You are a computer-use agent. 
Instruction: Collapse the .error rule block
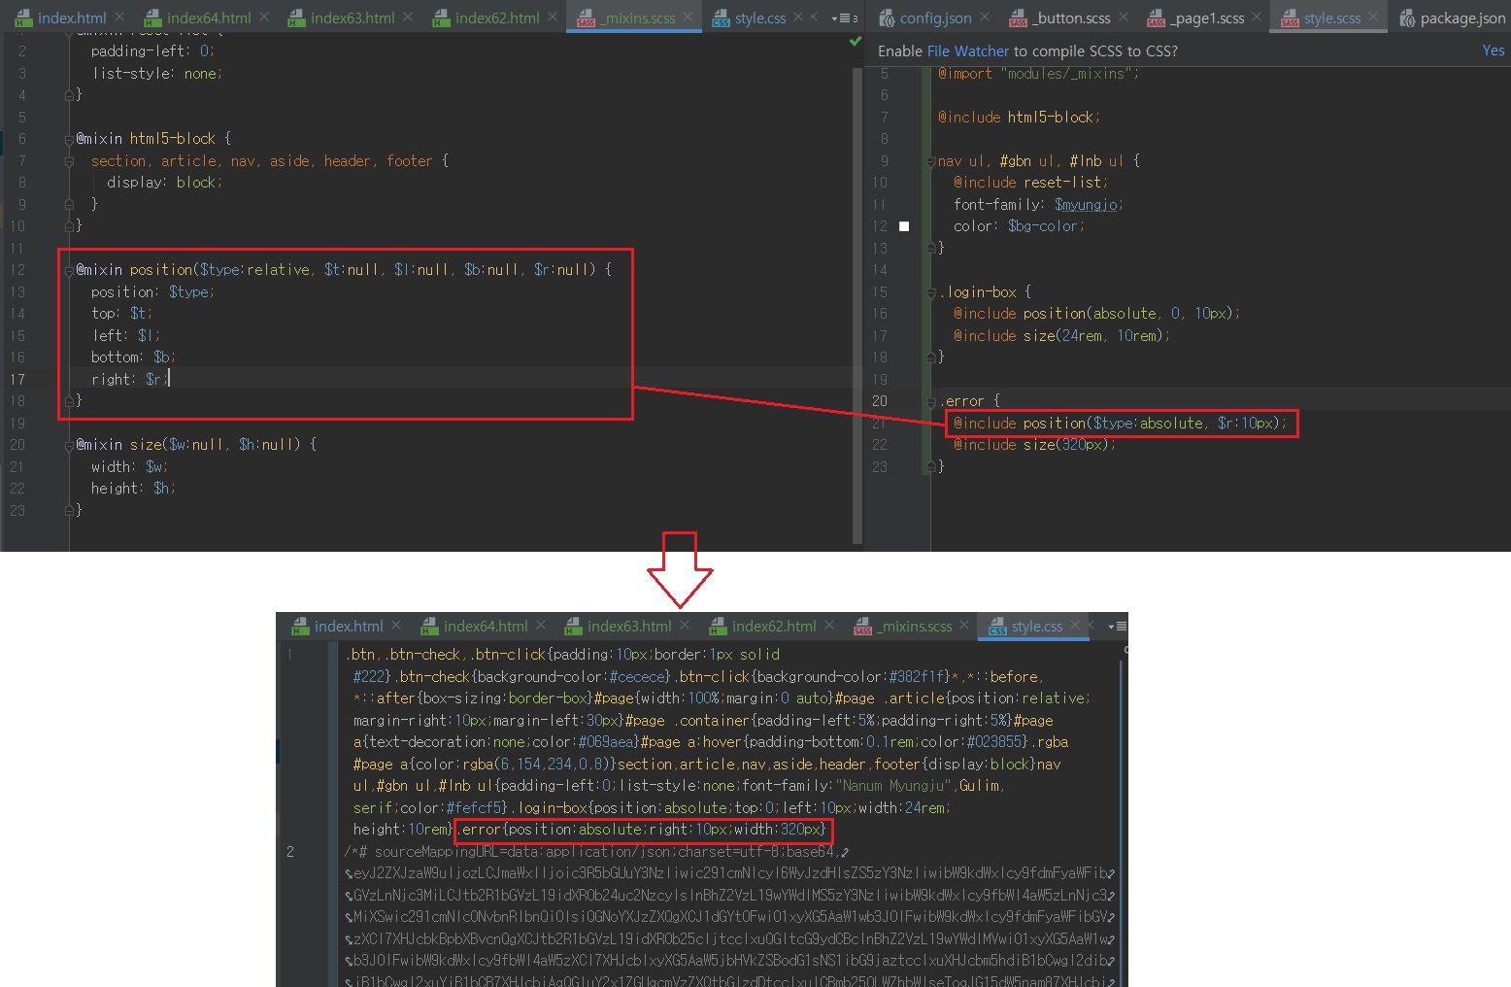(x=931, y=401)
